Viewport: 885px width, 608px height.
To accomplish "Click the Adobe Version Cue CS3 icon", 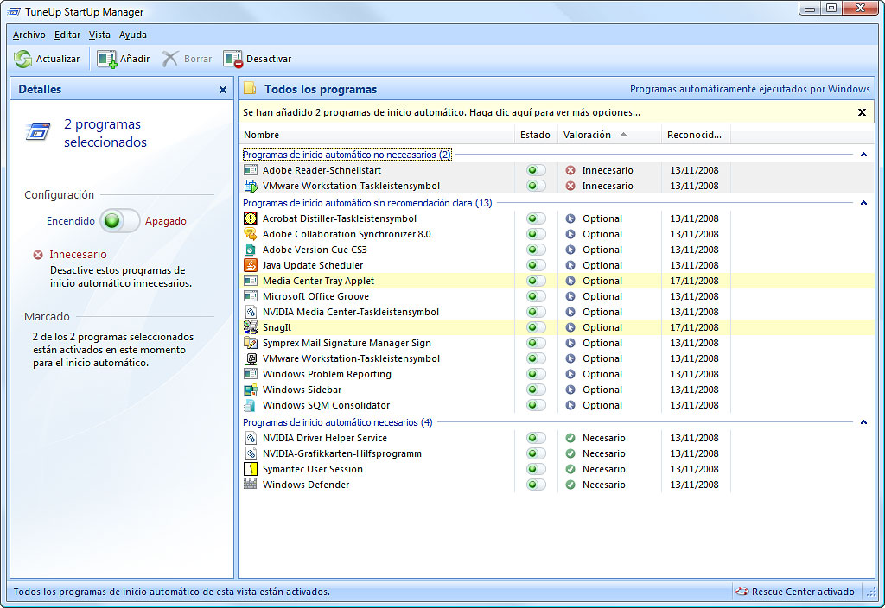I will tap(250, 250).
